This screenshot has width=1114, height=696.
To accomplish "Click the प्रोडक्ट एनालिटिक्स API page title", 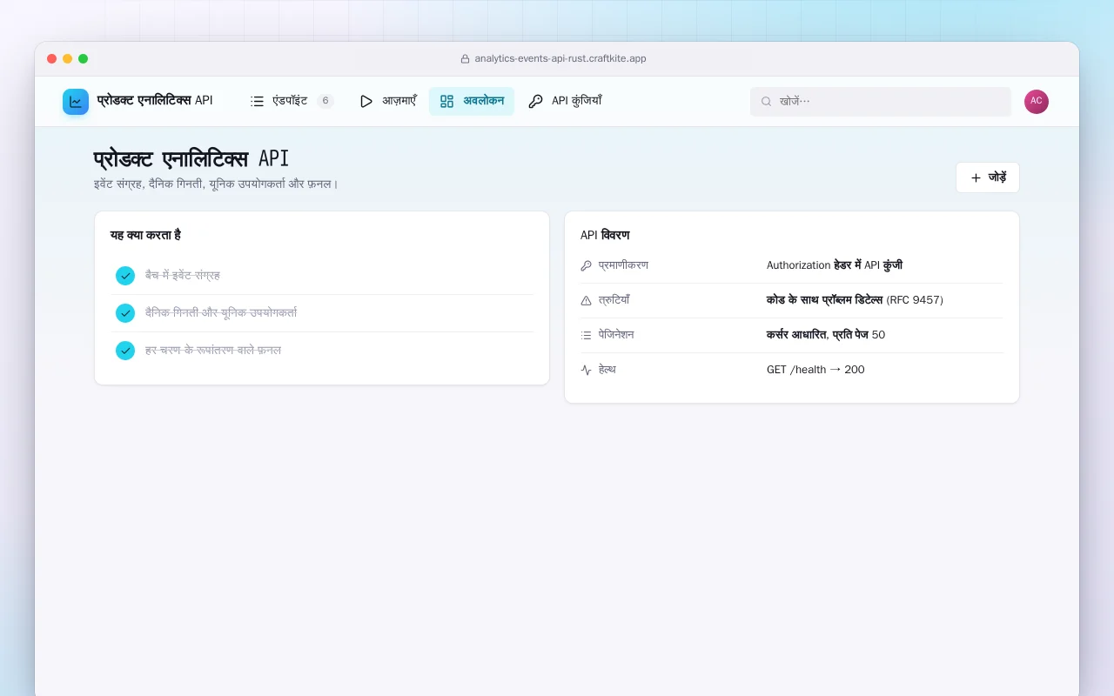I will click(x=191, y=159).
